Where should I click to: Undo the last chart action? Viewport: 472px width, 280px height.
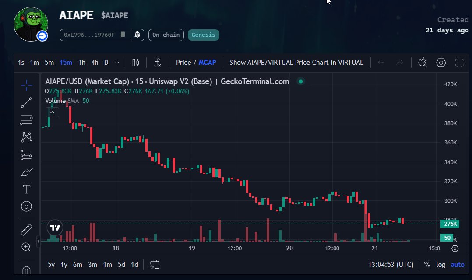[x=381, y=63]
